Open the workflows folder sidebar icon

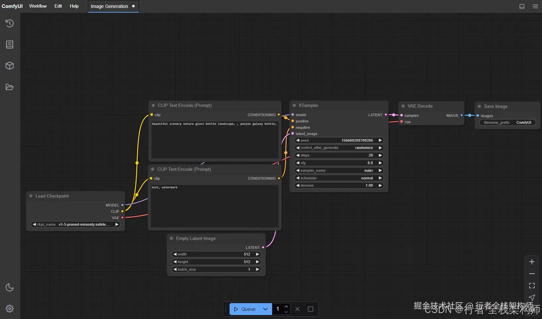point(10,87)
